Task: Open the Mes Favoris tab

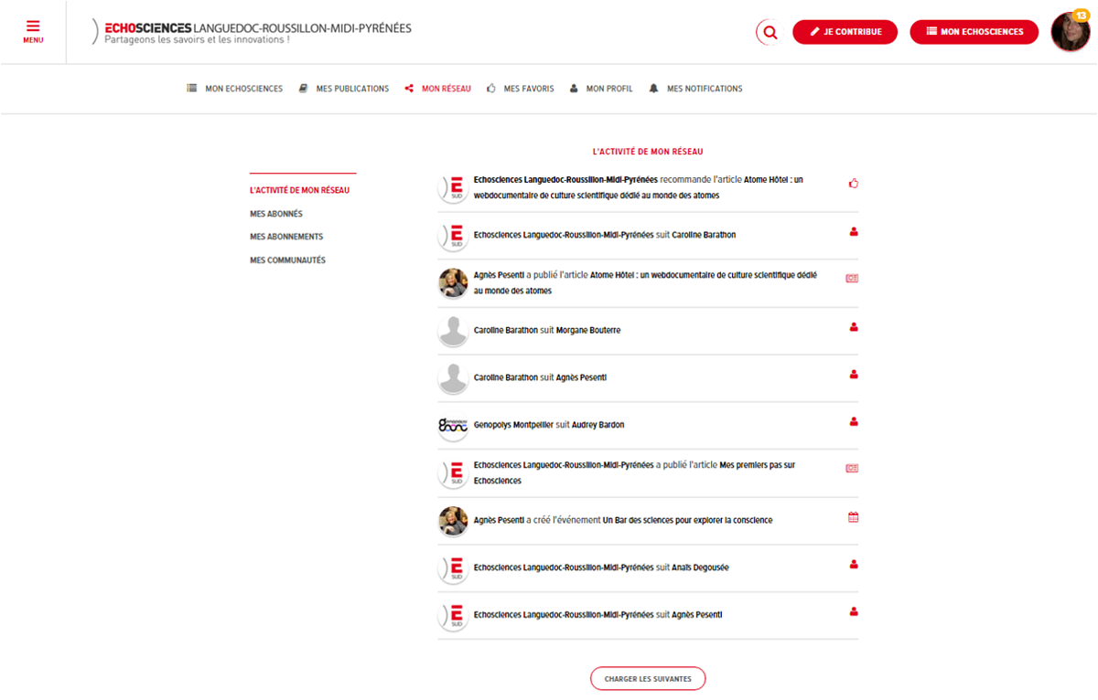Action: (521, 89)
